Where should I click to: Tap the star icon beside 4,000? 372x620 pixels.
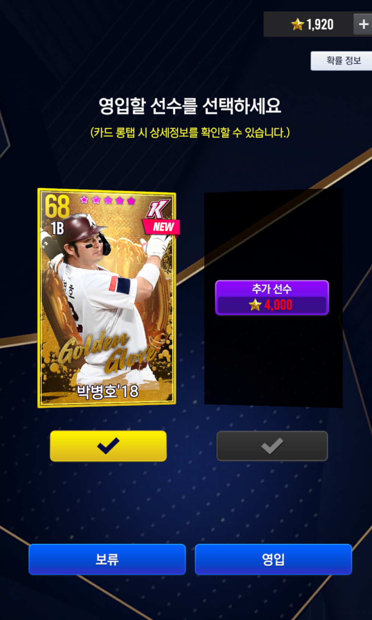tap(255, 305)
